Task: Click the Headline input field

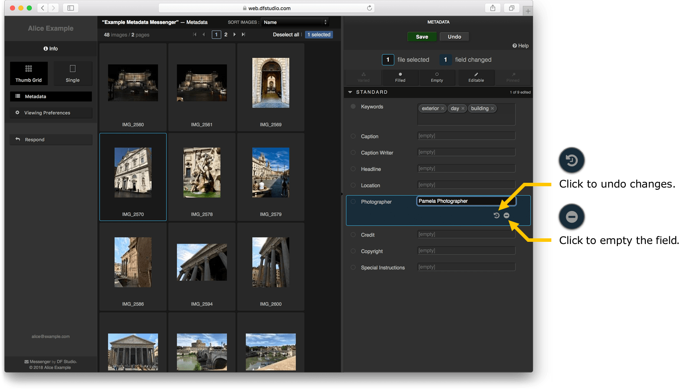Action: [x=466, y=168]
